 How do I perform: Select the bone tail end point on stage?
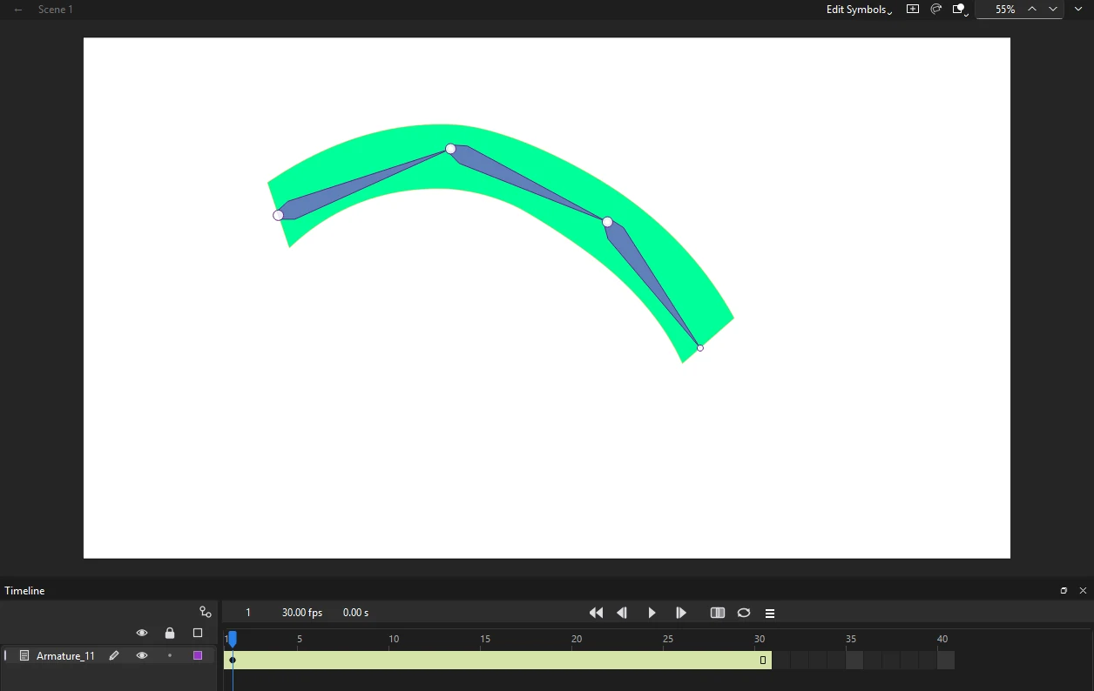(x=700, y=348)
